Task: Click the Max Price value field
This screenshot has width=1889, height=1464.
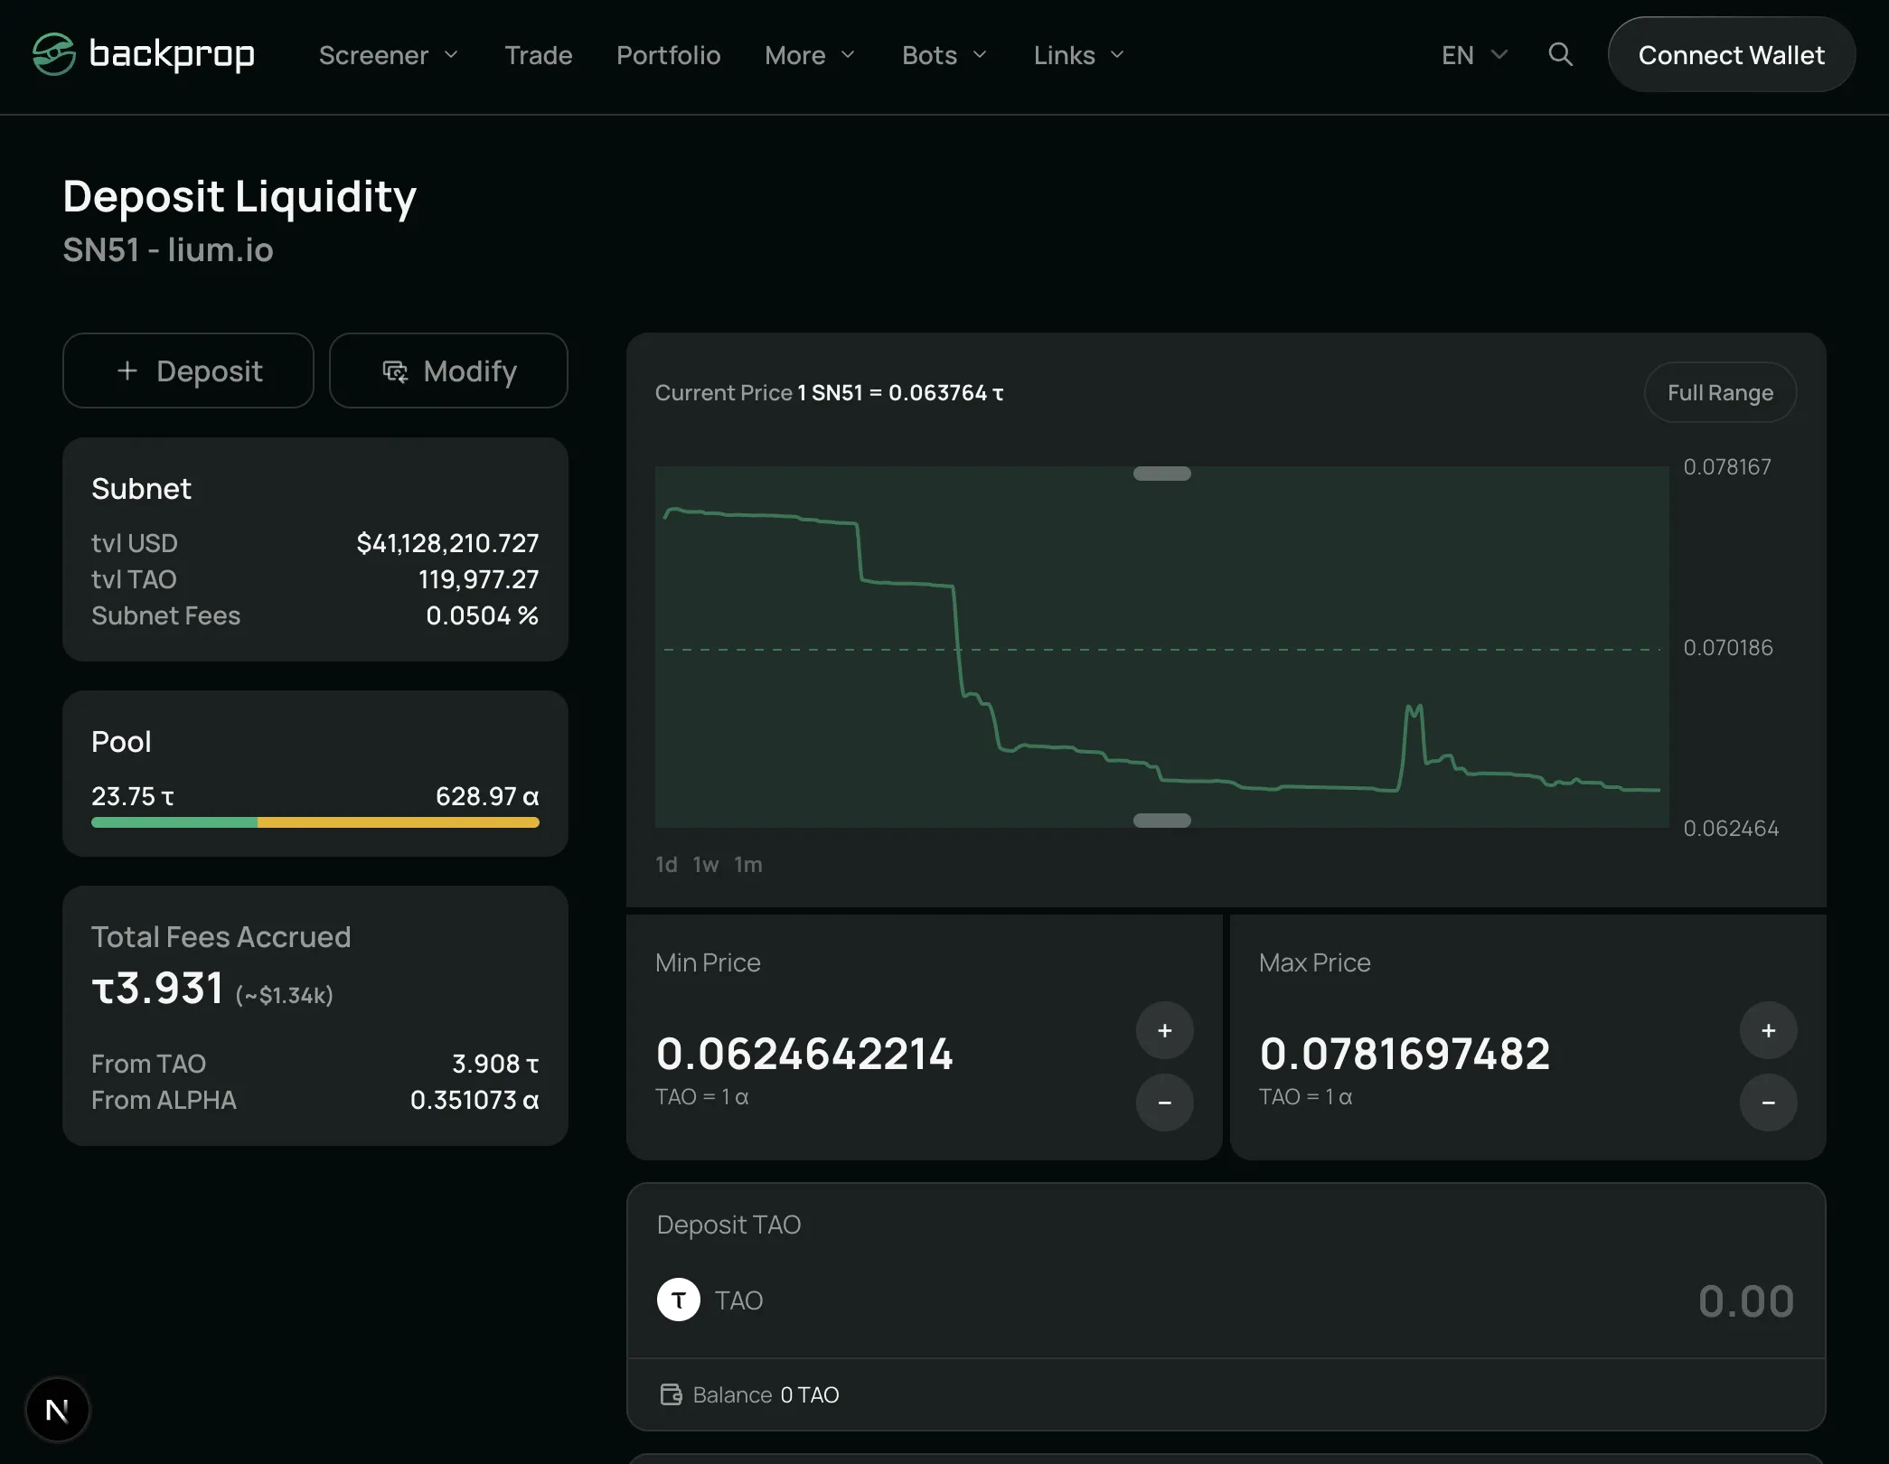Action: pyautogui.click(x=1405, y=1054)
